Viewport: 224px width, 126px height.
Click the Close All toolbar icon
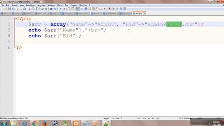tap(21, 9)
